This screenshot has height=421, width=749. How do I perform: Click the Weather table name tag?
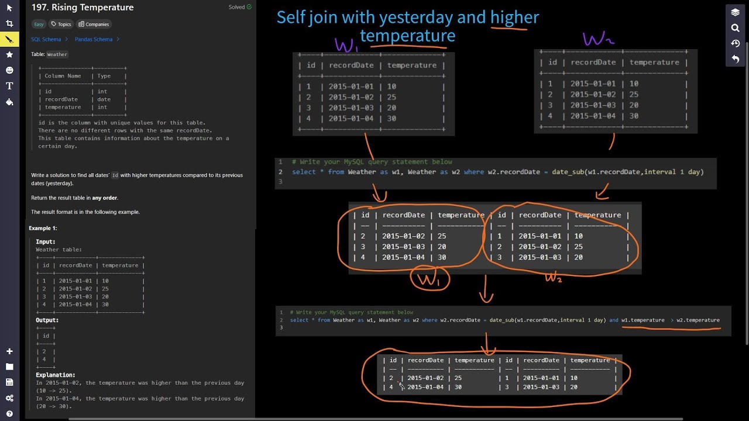pos(57,54)
